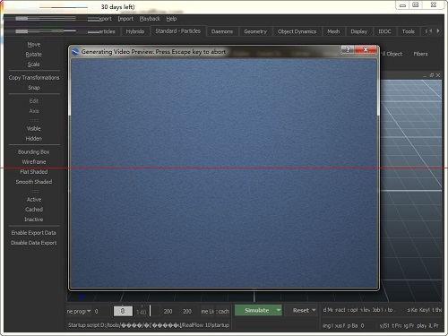Set node state to Inactive
The image size is (448, 336).
click(x=34, y=220)
